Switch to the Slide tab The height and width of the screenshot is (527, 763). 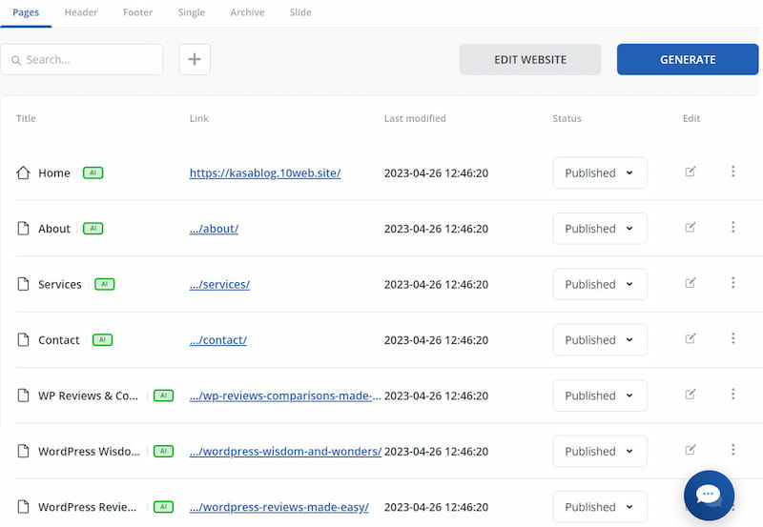point(300,12)
